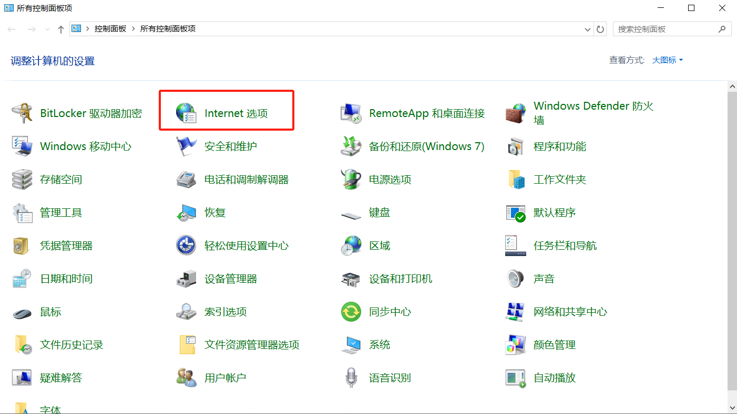Screen dimensions: 737x414
Task: Open 自动播放 icon
Action: (516, 378)
